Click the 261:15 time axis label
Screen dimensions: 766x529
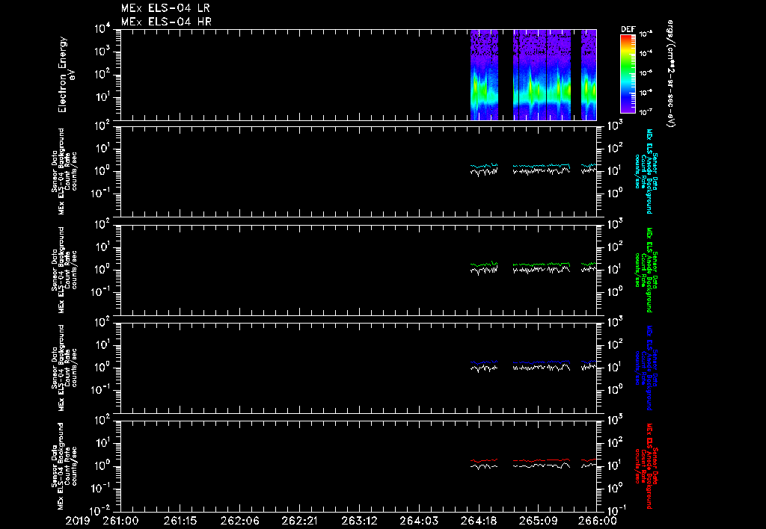tap(180, 522)
